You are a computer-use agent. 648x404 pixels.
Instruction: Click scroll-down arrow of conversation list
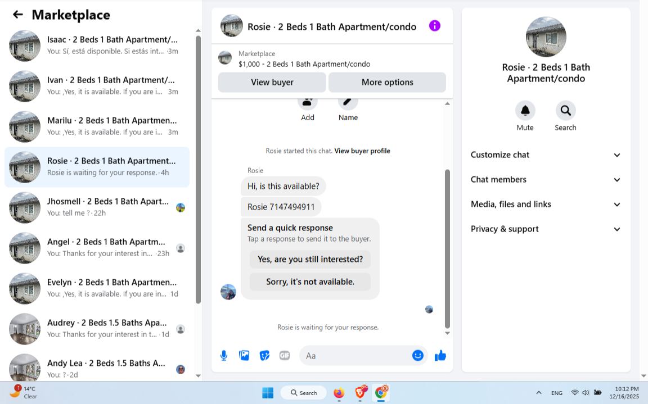click(x=198, y=375)
